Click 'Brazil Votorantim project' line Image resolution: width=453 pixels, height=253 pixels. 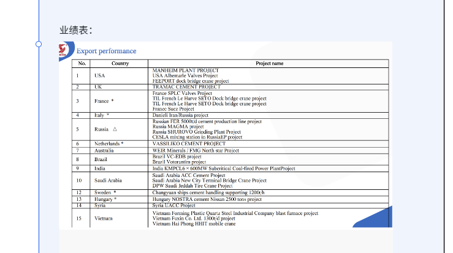[179, 162]
